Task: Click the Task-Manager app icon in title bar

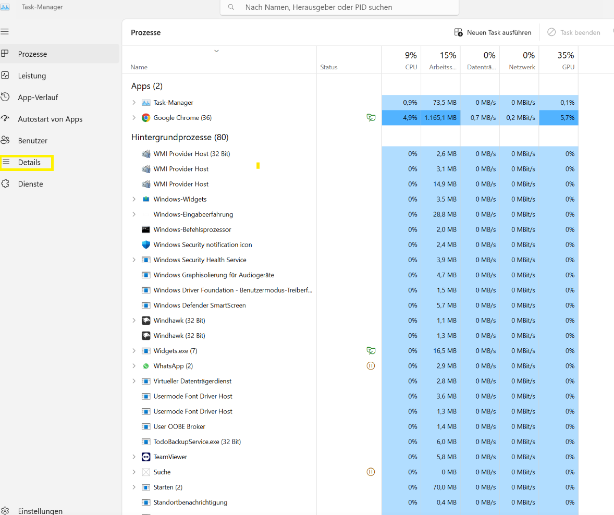Action: point(5,7)
